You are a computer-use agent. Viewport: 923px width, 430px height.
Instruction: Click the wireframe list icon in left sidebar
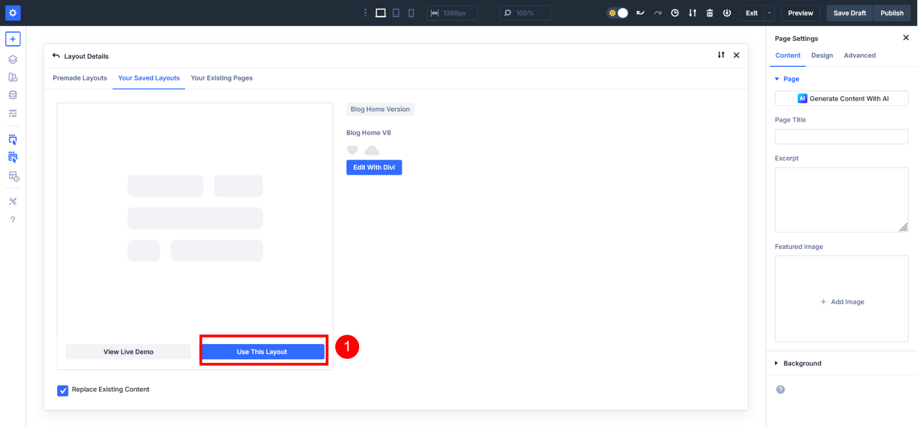pyautogui.click(x=13, y=114)
